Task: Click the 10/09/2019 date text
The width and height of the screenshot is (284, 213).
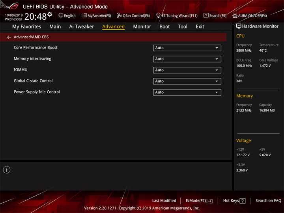Action: [14, 15]
